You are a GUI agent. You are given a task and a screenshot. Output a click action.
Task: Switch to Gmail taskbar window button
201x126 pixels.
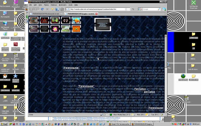(x=119, y=124)
